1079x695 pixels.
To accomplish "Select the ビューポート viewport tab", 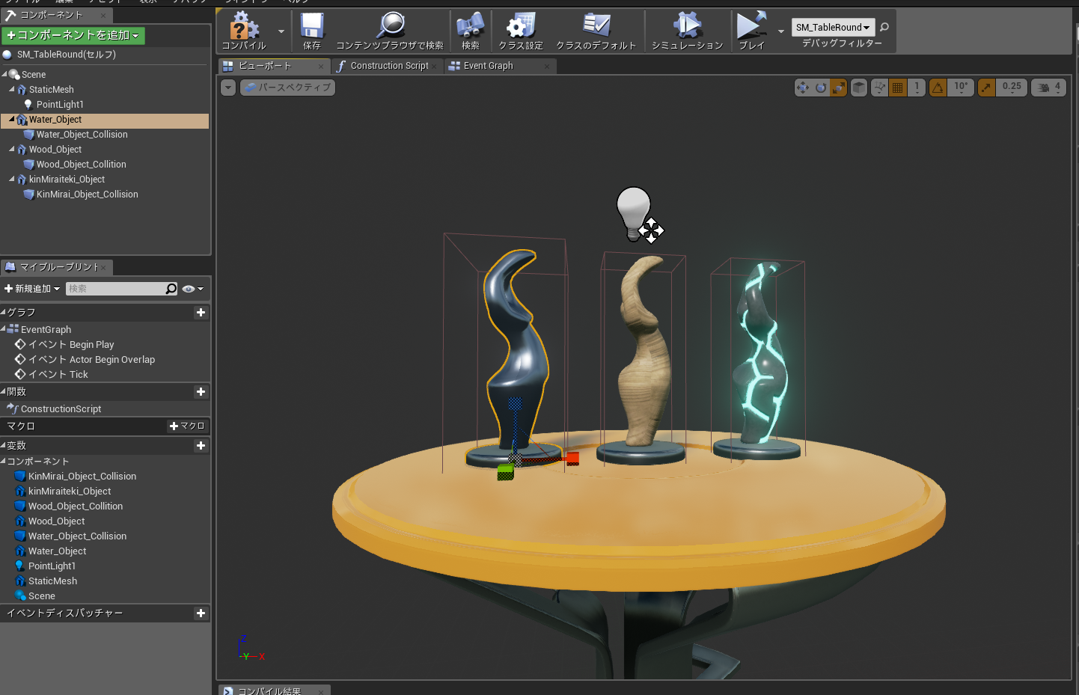I will tap(275, 66).
